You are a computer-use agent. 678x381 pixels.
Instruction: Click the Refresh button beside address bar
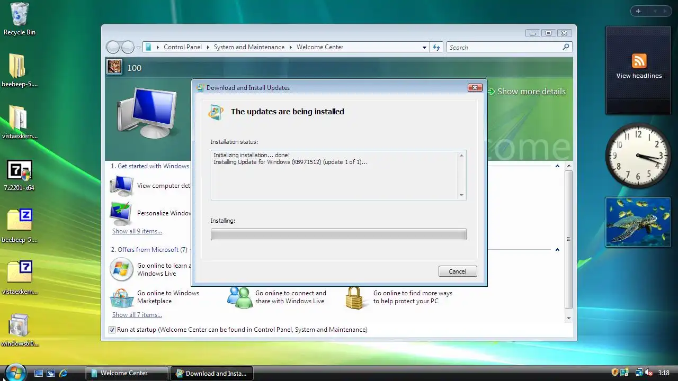436,47
